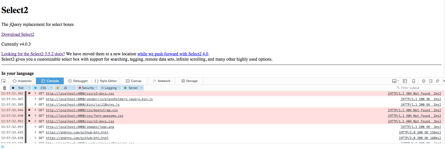Viewport: 445px width, 149px height.
Task: Switch to the Console tab
Action: pyautogui.click(x=50, y=81)
